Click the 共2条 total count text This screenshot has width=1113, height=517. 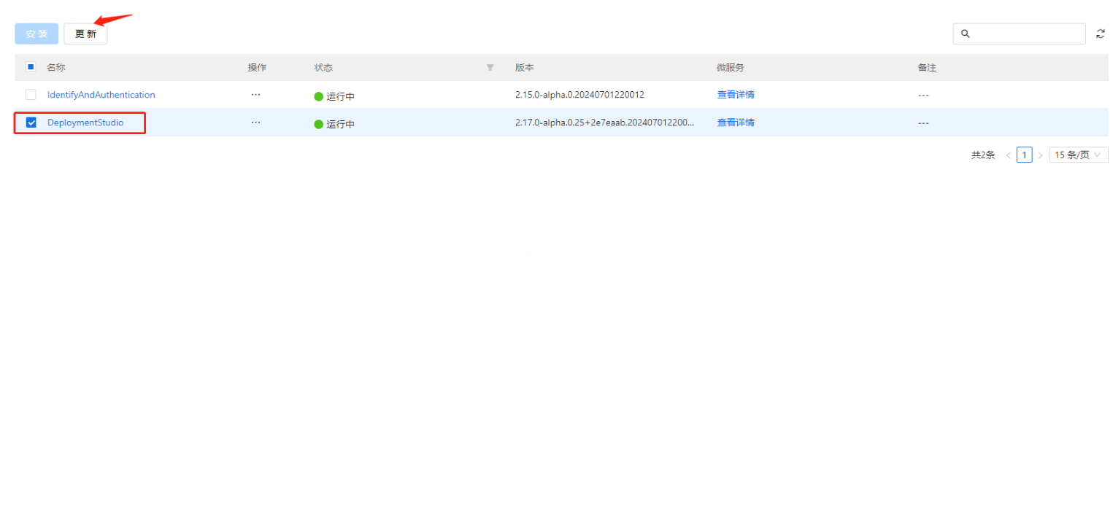983,155
